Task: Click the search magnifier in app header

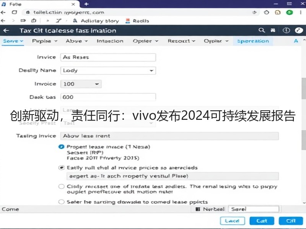Action: click(x=262, y=30)
